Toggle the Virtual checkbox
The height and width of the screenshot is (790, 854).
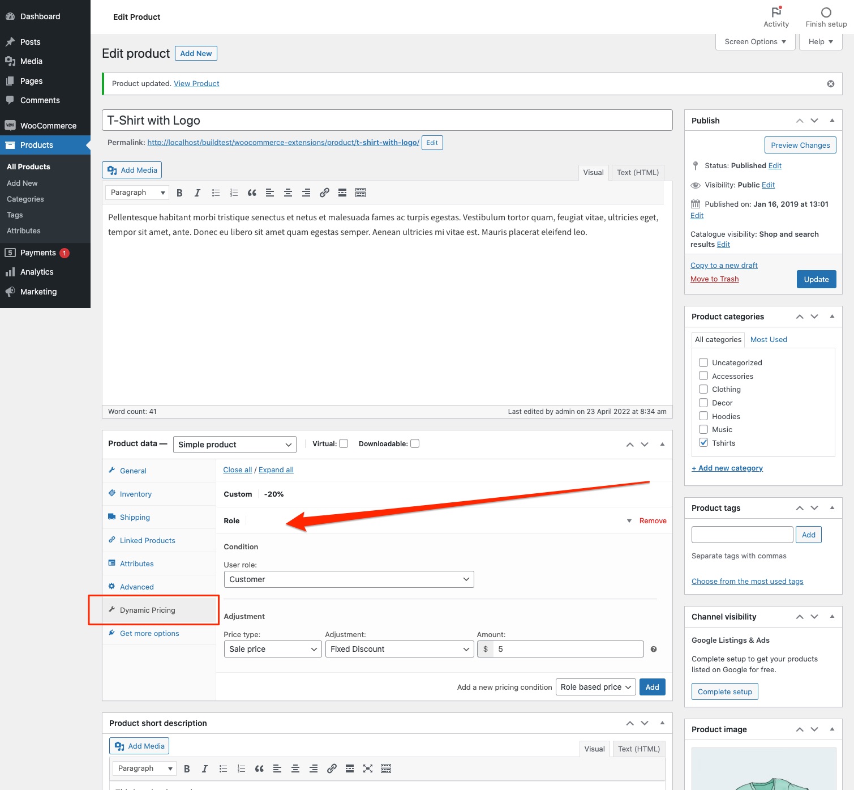click(x=344, y=443)
